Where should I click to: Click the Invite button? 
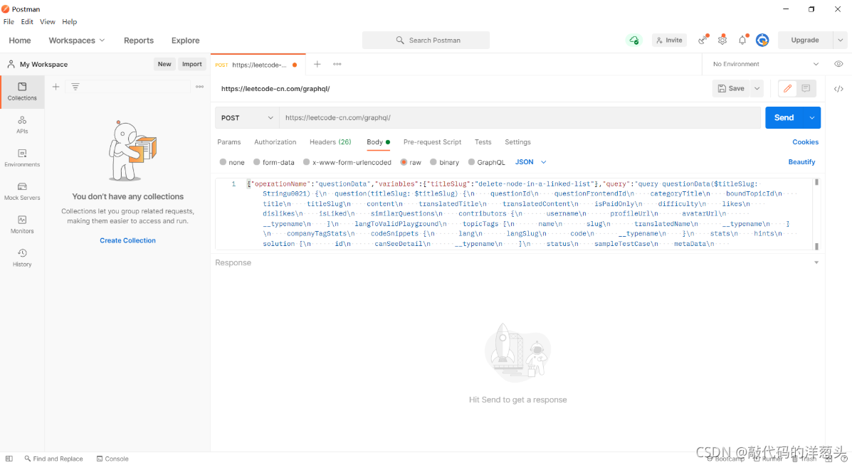(x=669, y=41)
